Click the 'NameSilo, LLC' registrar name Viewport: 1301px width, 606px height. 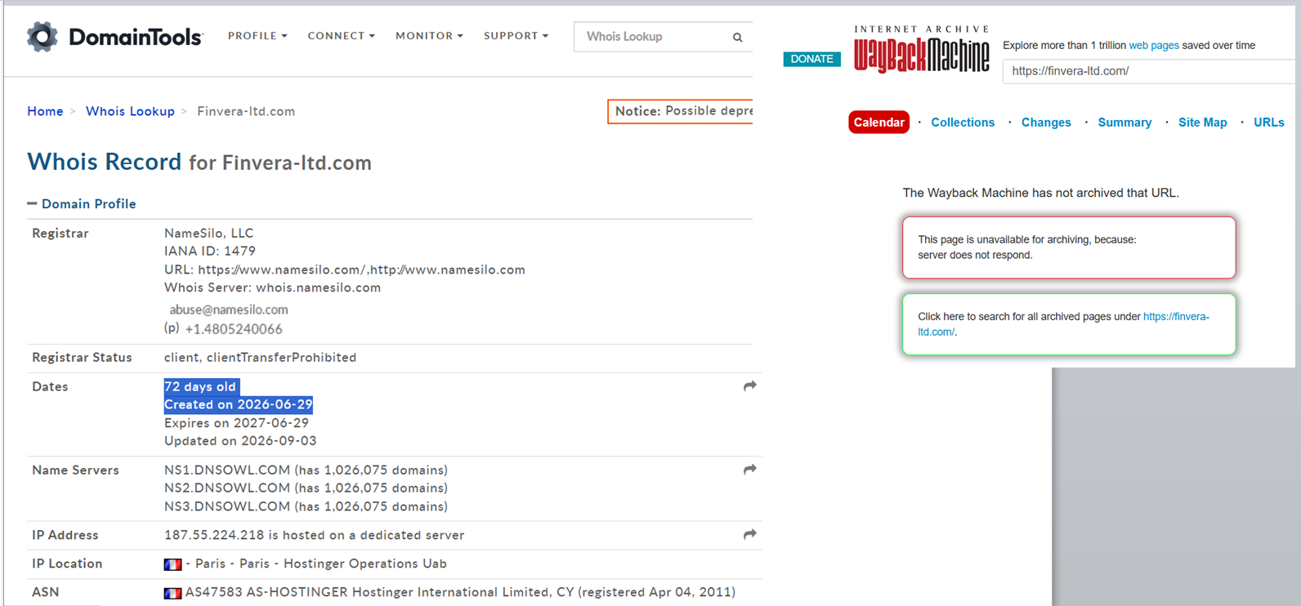pos(209,234)
